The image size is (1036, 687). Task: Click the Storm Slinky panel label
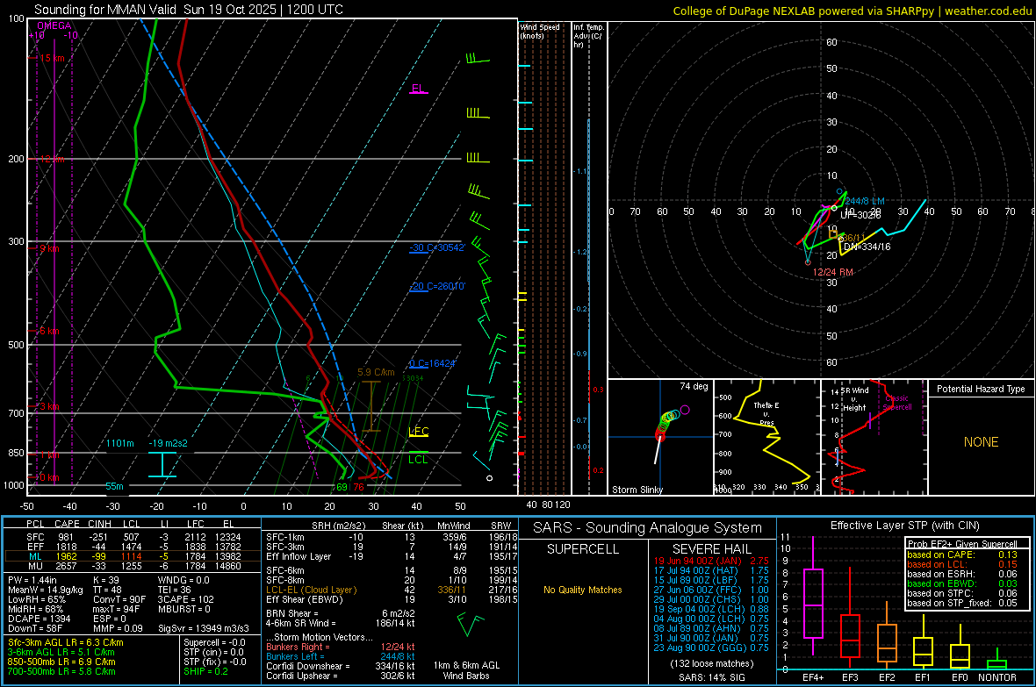point(637,490)
